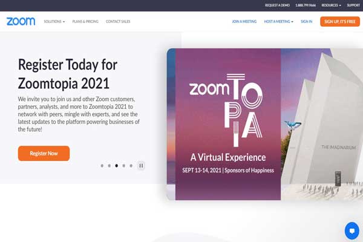Open the Support link
Screen dimensions: 363x242
pos(353,5)
